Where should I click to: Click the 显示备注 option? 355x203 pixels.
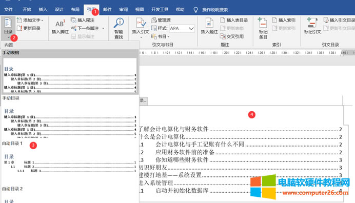click(83, 36)
